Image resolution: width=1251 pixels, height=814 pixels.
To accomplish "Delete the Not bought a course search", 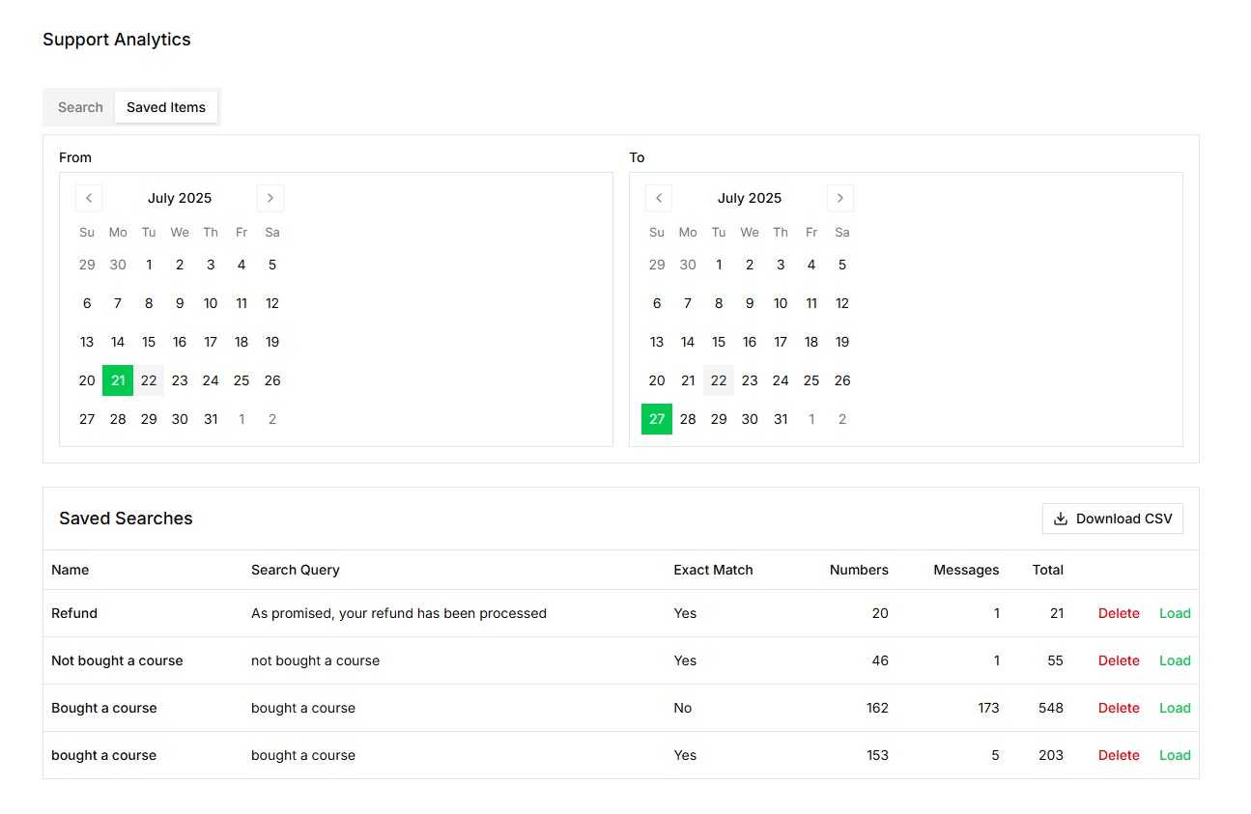I will [1119, 660].
